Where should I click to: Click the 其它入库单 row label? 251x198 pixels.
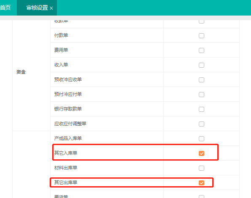tap(66, 153)
